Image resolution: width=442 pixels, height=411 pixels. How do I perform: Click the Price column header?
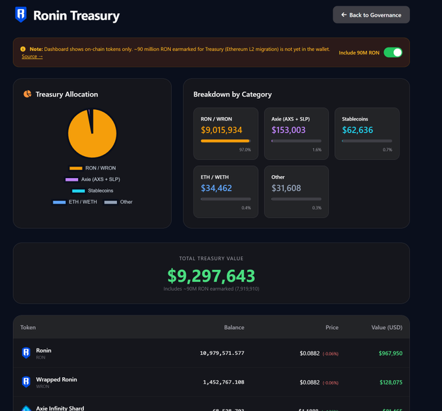pos(331,328)
